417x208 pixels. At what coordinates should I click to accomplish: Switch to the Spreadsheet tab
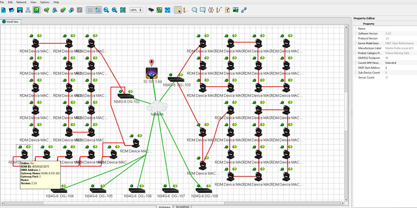(183, 207)
